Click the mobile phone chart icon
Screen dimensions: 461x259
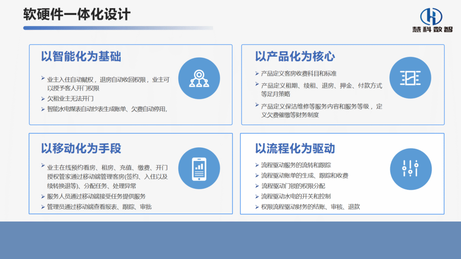199,168
